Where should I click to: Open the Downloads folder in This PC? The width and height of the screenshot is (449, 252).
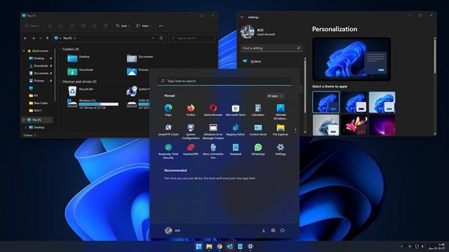click(80, 71)
